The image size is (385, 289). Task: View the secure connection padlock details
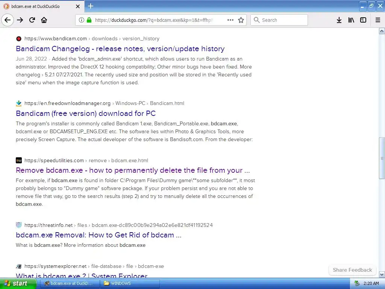pyautogui.click(x=89, y=20)
